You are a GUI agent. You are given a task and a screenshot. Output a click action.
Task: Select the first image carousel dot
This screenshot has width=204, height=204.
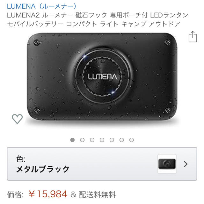72,140
